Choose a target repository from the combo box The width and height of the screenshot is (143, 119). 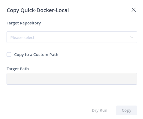72,37
